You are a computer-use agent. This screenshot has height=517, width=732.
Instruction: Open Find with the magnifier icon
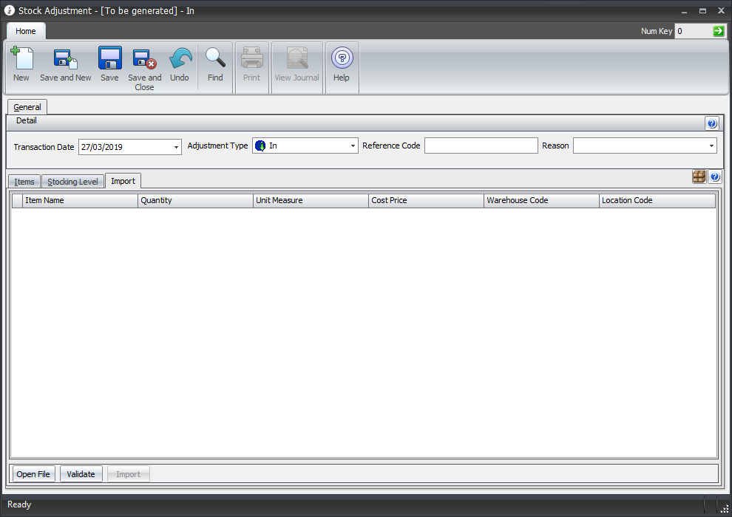pos(215,59)
